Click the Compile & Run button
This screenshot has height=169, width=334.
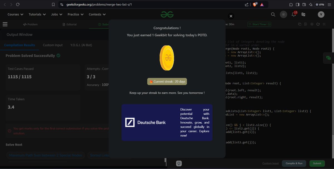pos(294,163)
